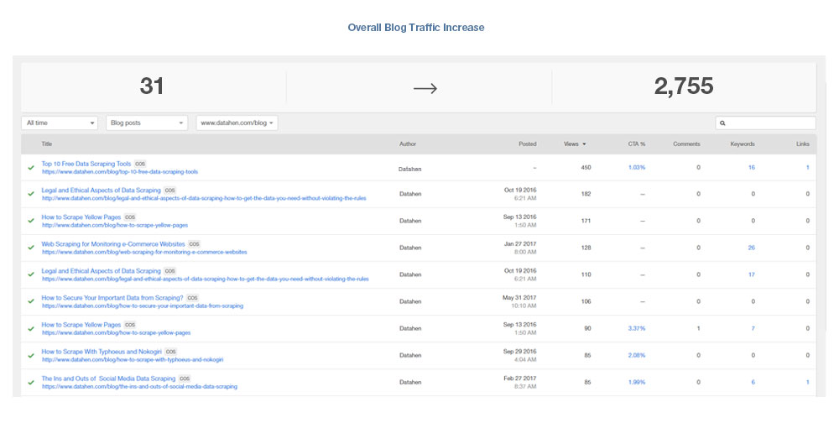Click the checkmark beside Web Scraping for Monitoring e-Commerce Websites
839x423 pixels.
[31, 248]
